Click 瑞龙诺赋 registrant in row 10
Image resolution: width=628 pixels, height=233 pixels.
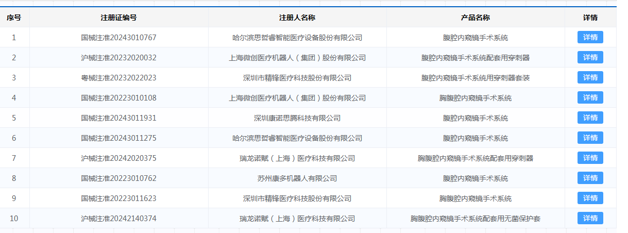(297, 219)
